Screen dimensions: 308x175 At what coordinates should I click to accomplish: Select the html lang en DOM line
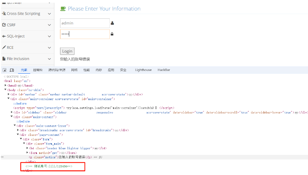(17, 81)
